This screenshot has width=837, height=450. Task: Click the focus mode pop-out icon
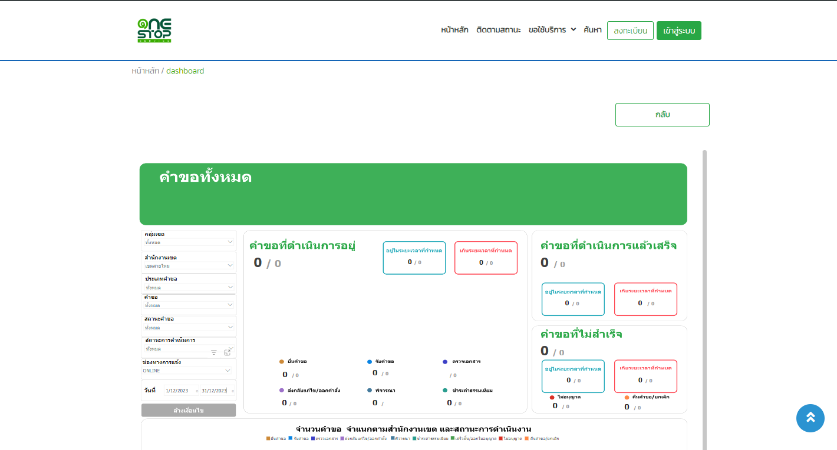(x=227, y=352)
